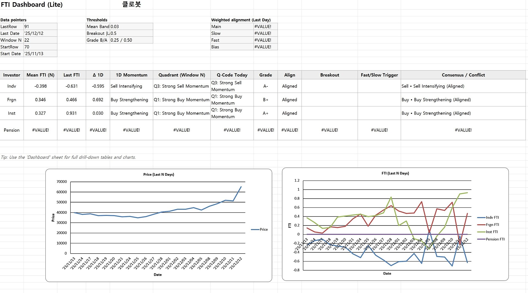Select the #VALUE! cell next to Main
The width and height of the screenshot is (528, 293).
point(266,27)
